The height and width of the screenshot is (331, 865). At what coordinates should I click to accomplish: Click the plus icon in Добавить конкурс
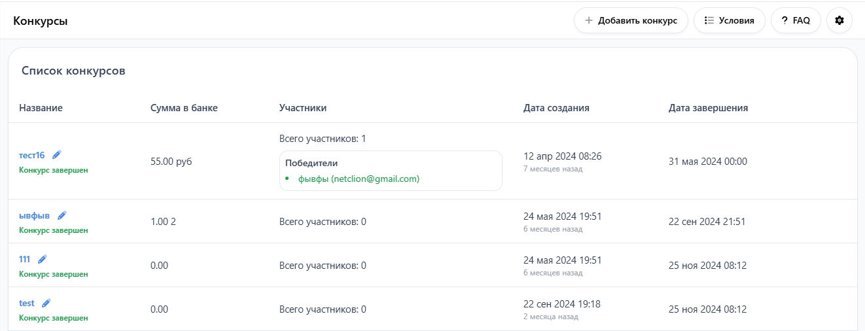[589, 20]
